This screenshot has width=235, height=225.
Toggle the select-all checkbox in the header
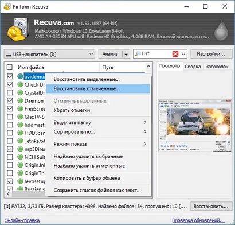coord(10,67)
